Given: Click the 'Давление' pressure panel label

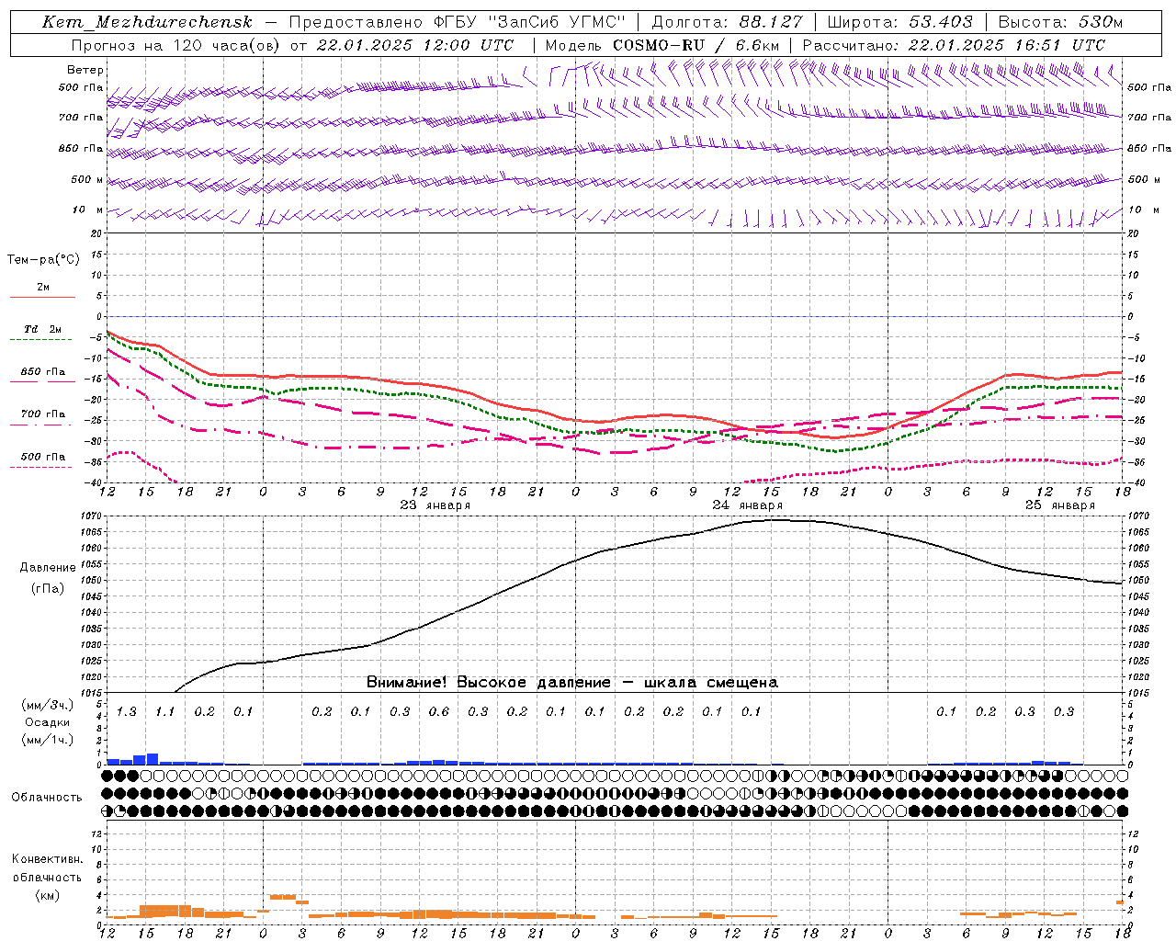Looking at the screenshot, I should coord(48,568).
